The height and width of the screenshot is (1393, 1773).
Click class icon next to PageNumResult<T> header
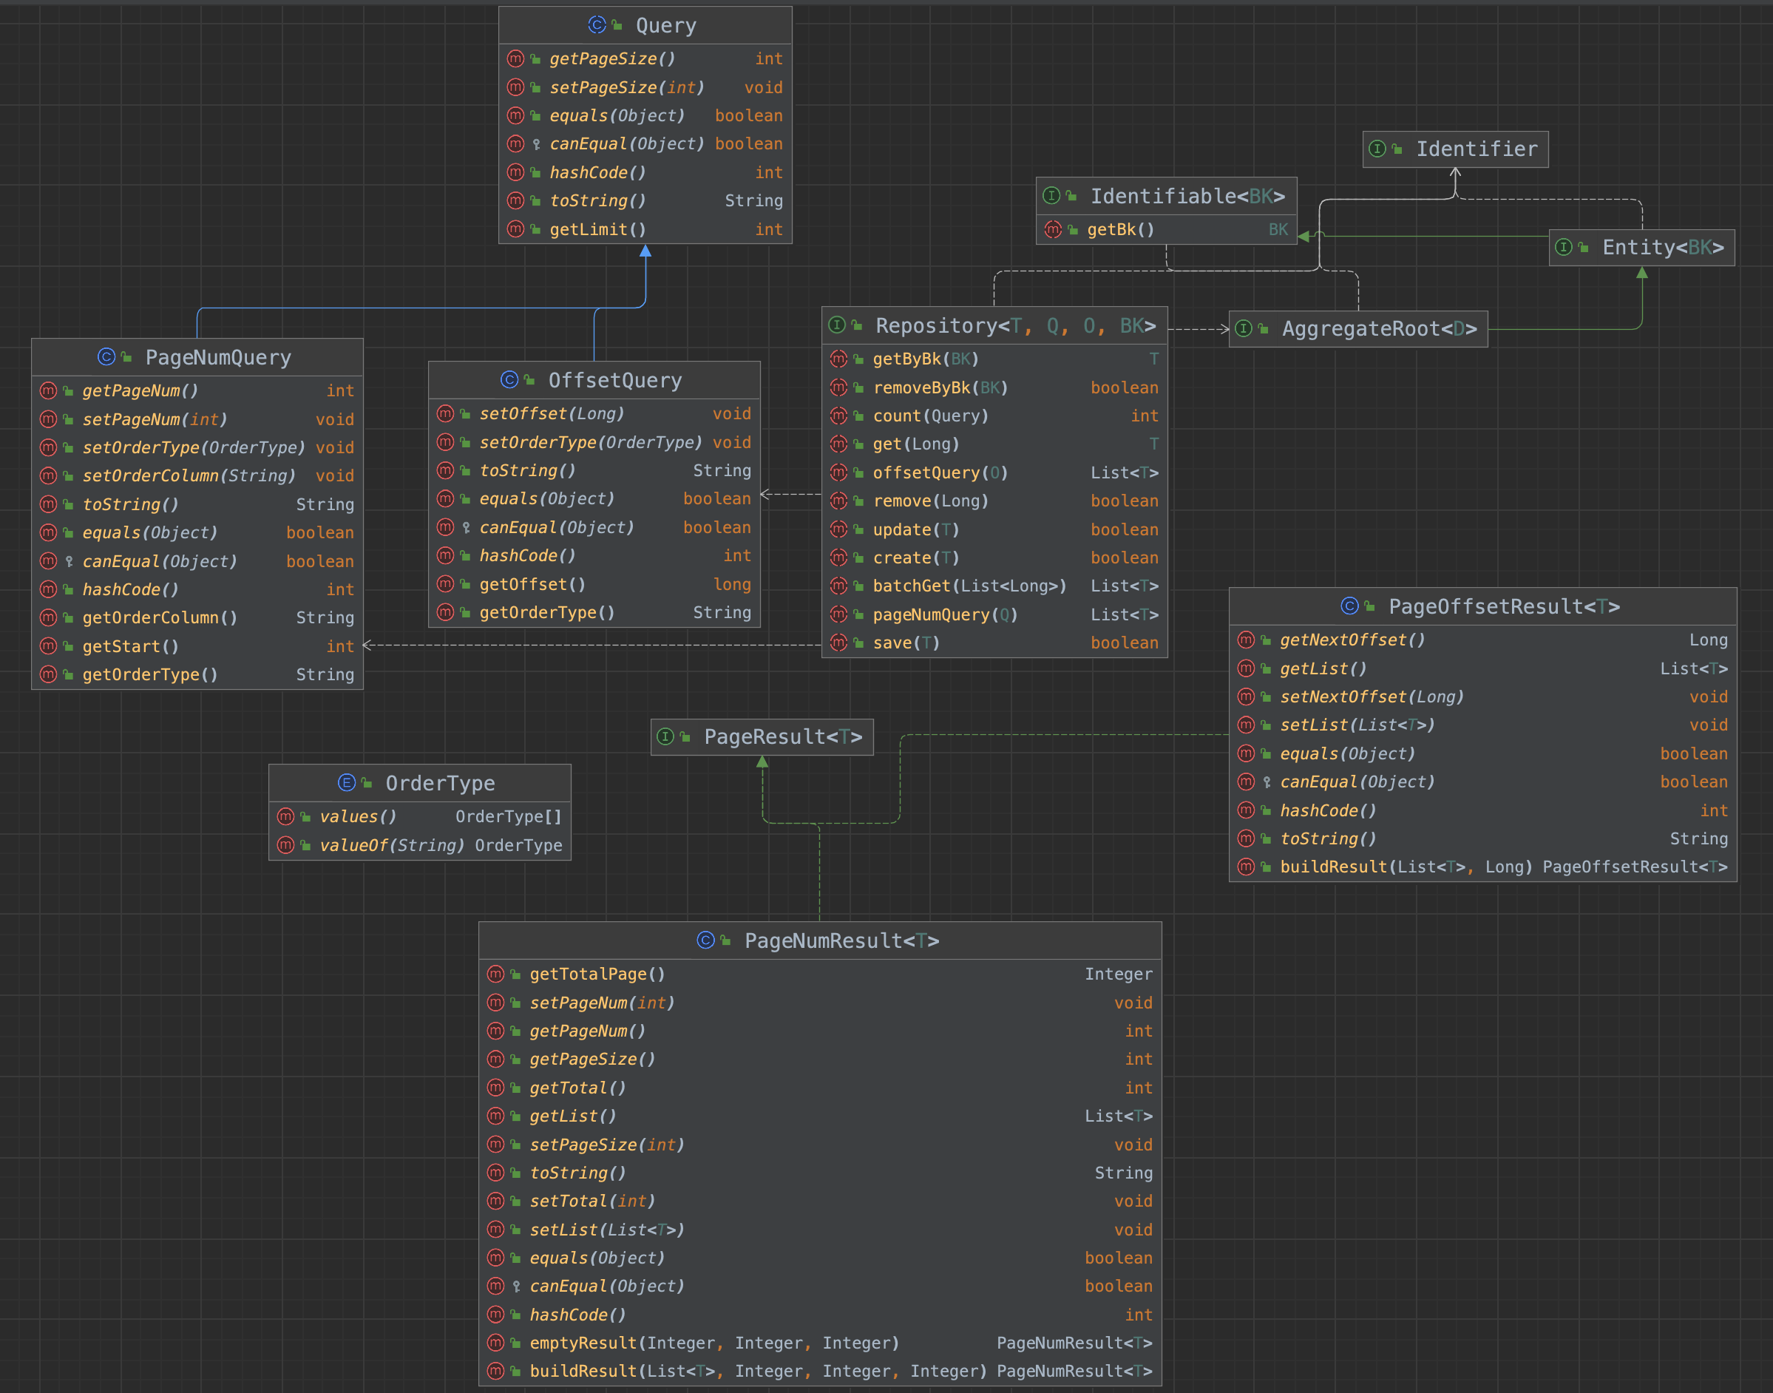click(x=705, y=940)
